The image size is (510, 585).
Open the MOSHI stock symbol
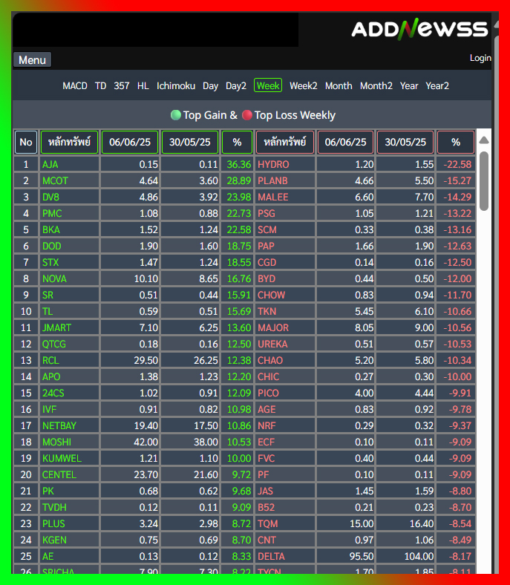(x=56, y=442)
